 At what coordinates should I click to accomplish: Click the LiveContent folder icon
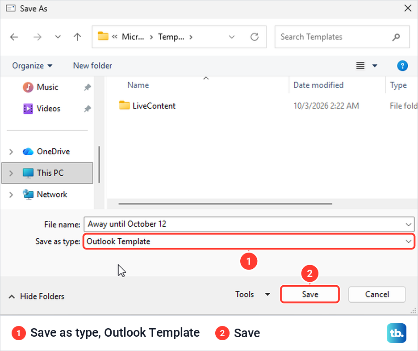coord(124,105)
